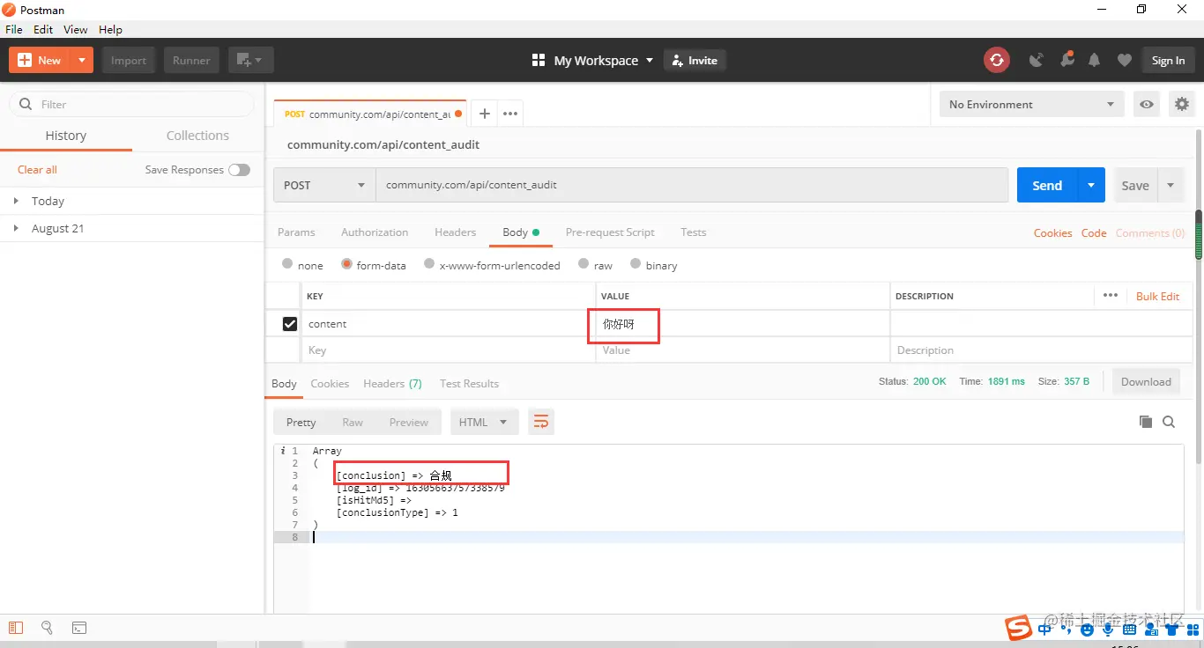Image resolution: width=1204 pixels, height=648 pixels.
Task: Open the Send button's dropdown arrow
Action: click(x=1091, y=186)
